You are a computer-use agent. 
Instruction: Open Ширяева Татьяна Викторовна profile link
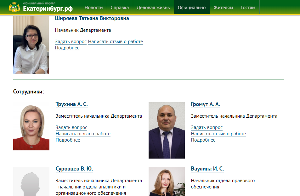[92, 19]
